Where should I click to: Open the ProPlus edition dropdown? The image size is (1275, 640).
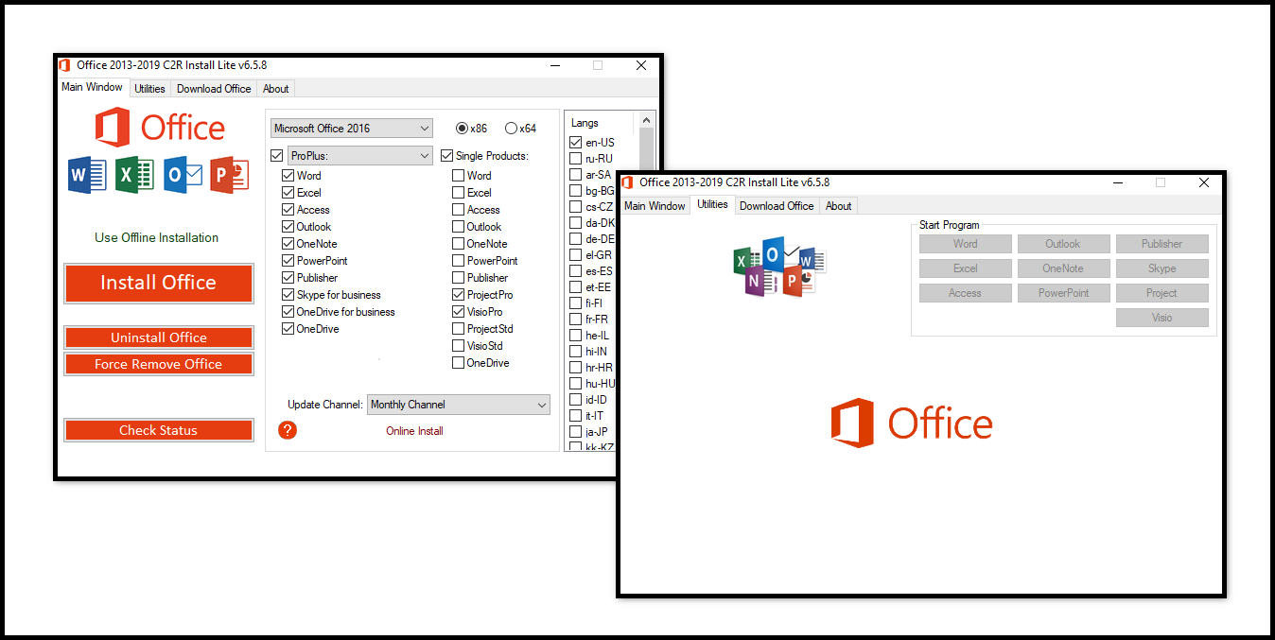click(x=359, y=155)
